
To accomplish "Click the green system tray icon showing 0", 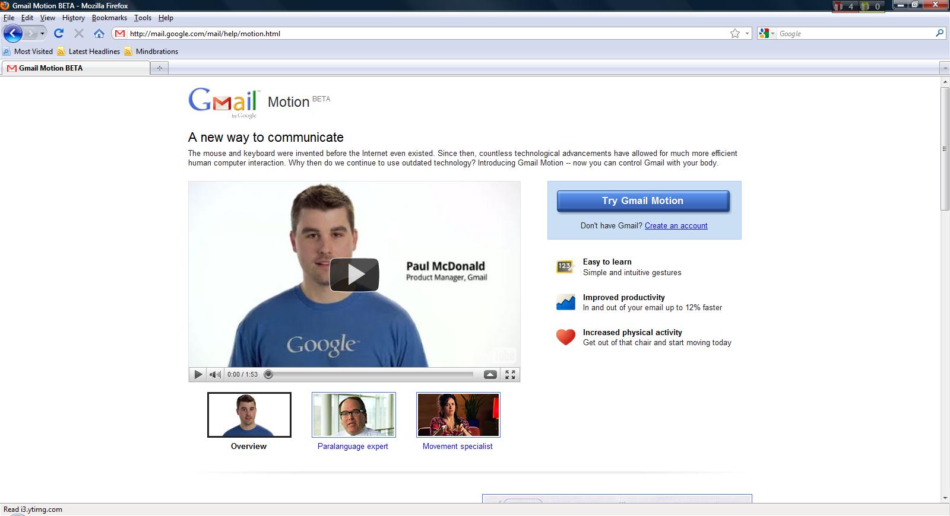I will 871,7.
